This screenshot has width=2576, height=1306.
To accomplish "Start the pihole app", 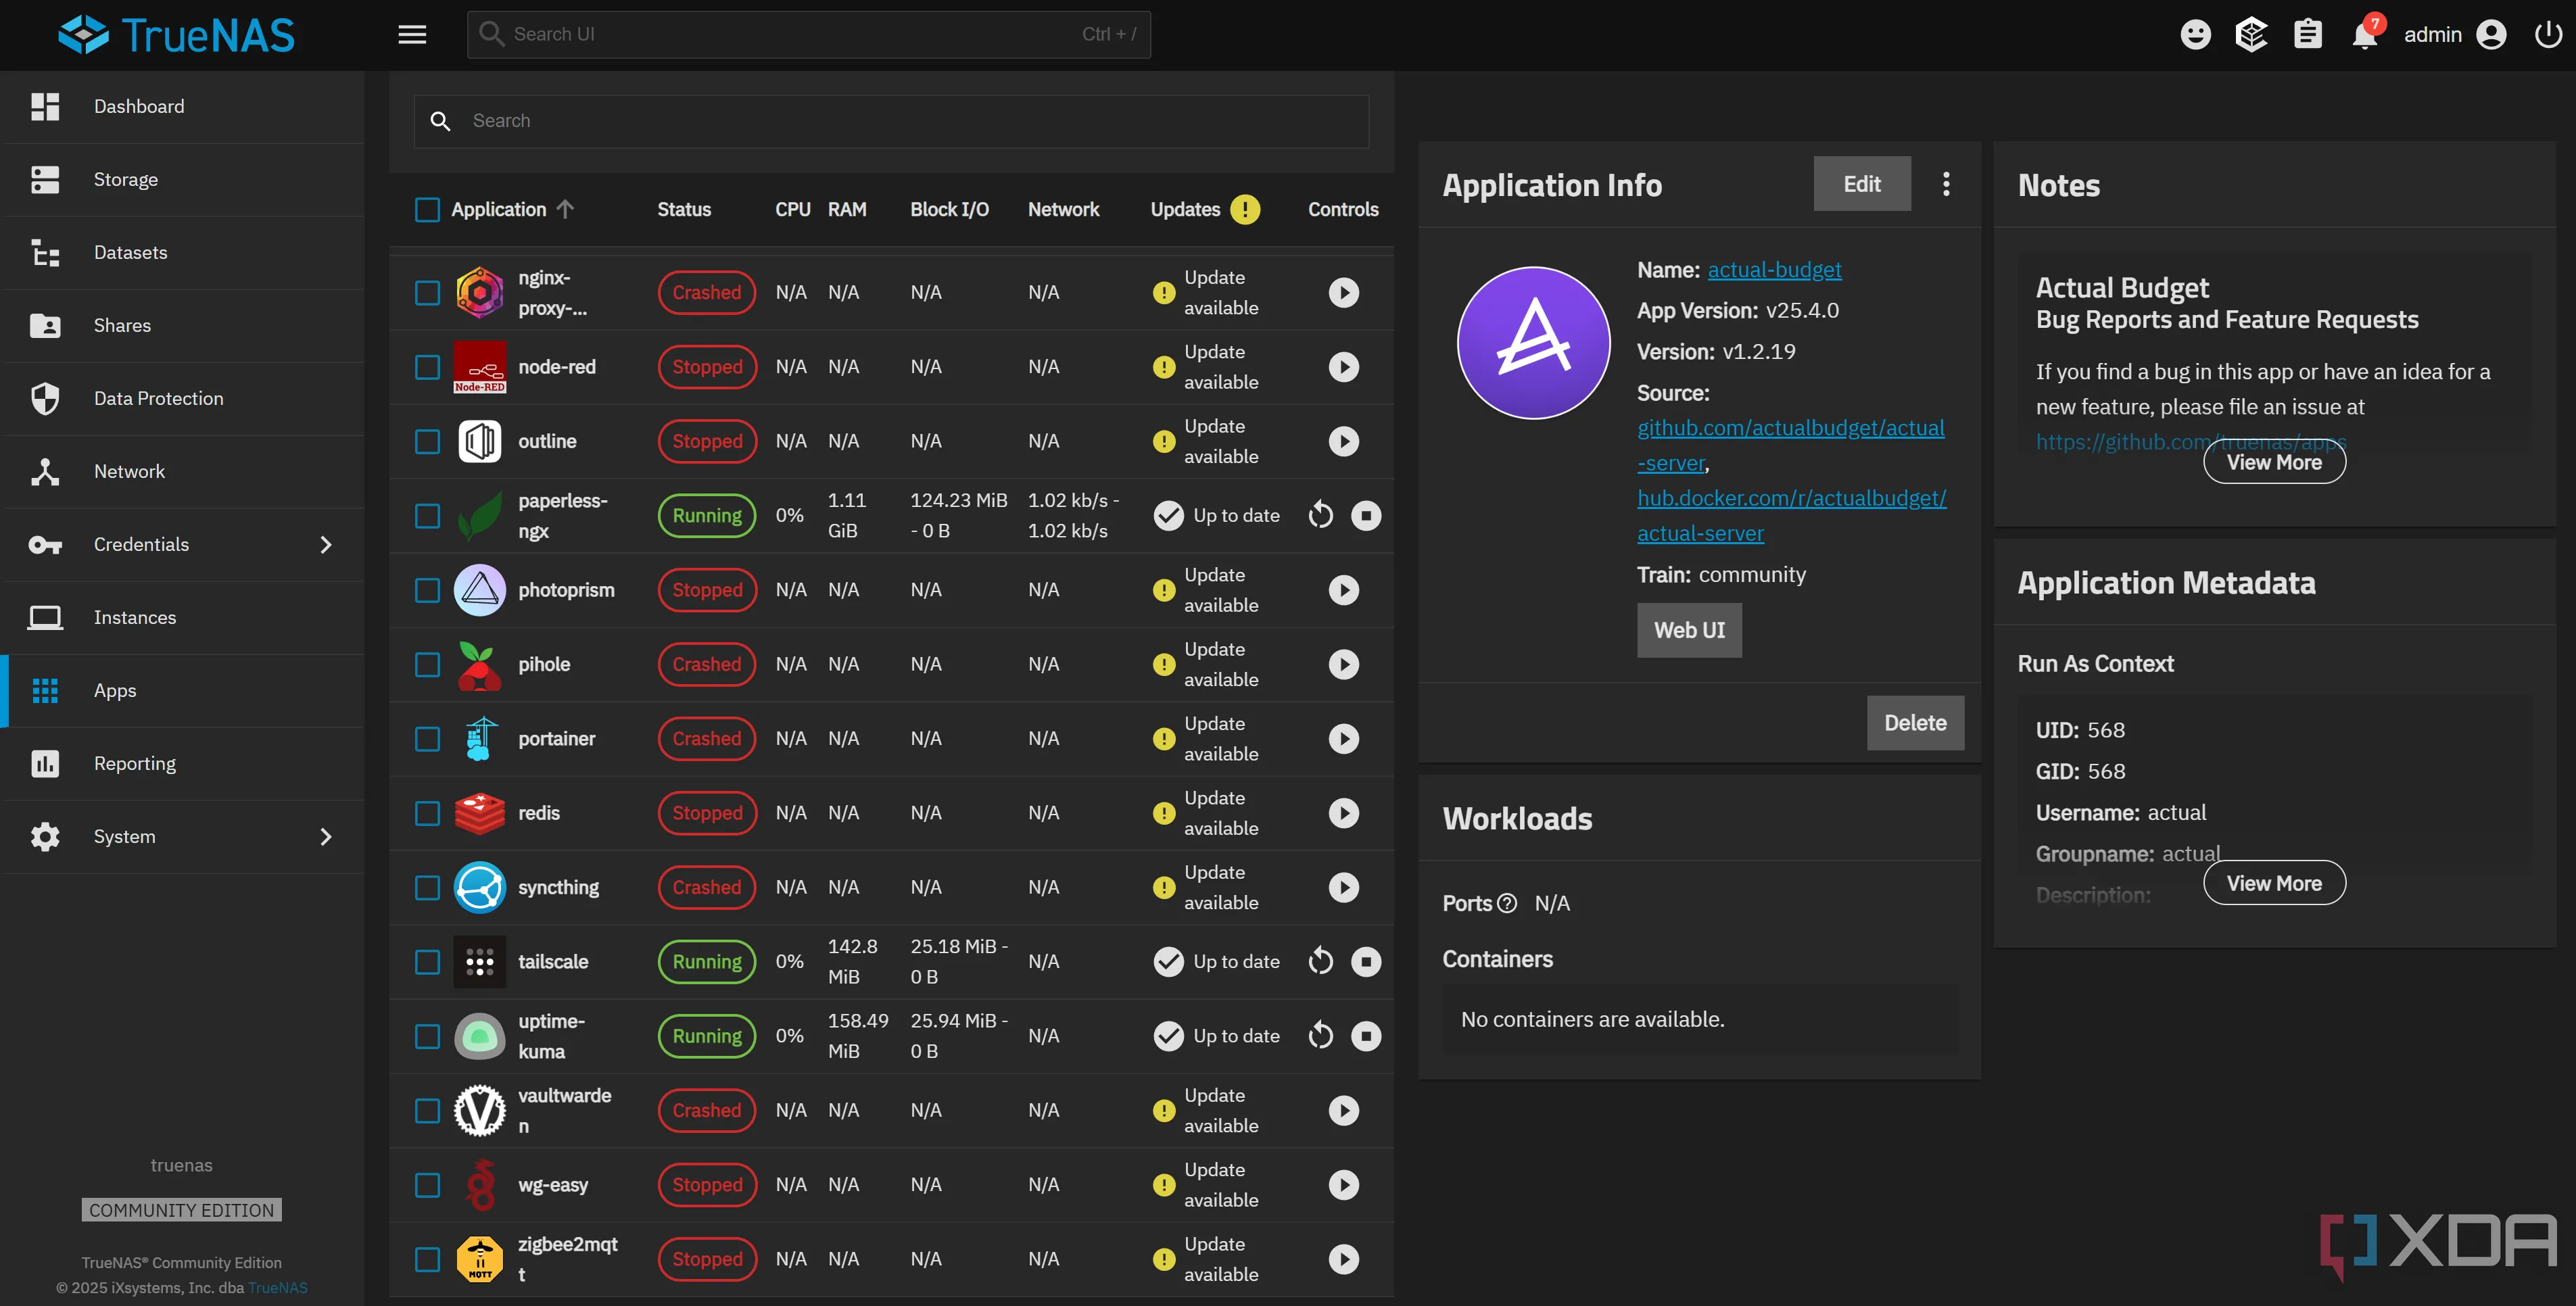I will [1343, 664].
